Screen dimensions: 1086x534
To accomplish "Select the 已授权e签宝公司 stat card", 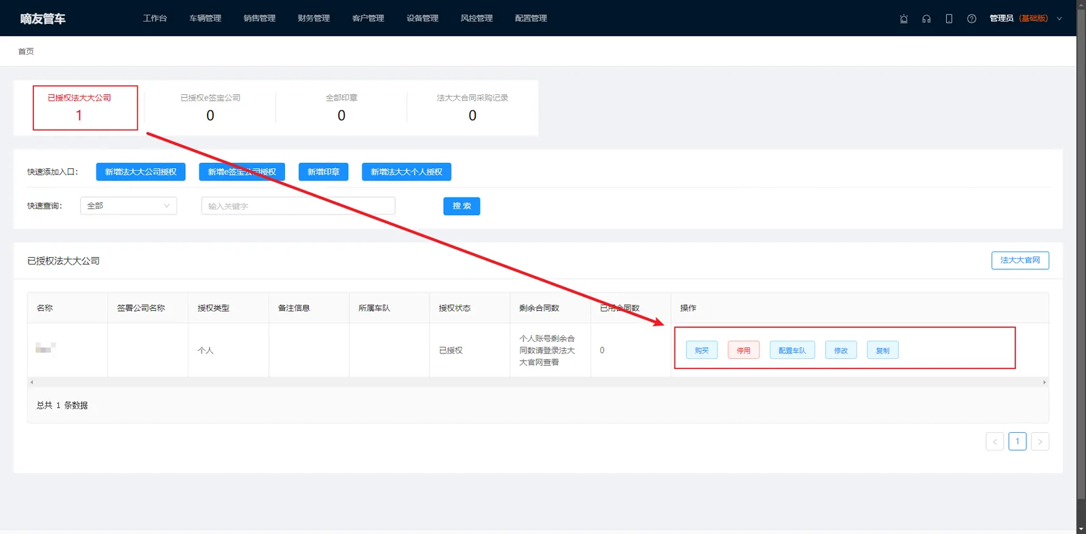I will click(210, 108).
